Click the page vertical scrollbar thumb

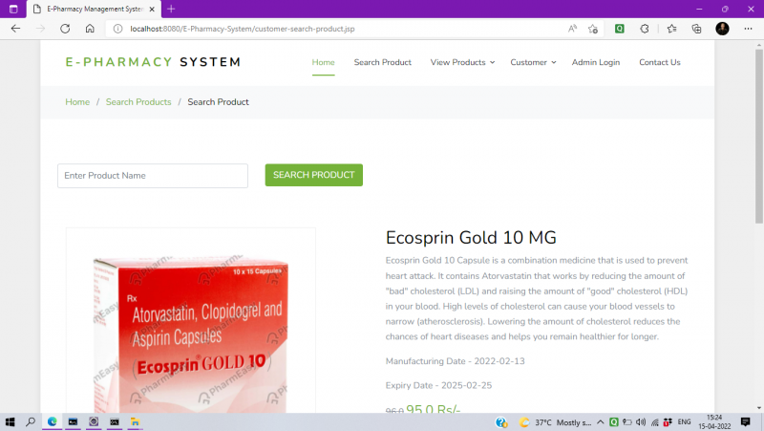tap(759, 136)
